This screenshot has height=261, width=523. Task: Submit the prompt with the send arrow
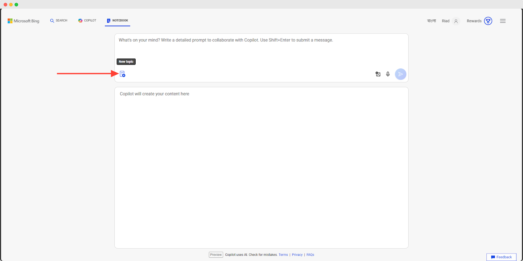pyautogui.click(x=400, y=74)
